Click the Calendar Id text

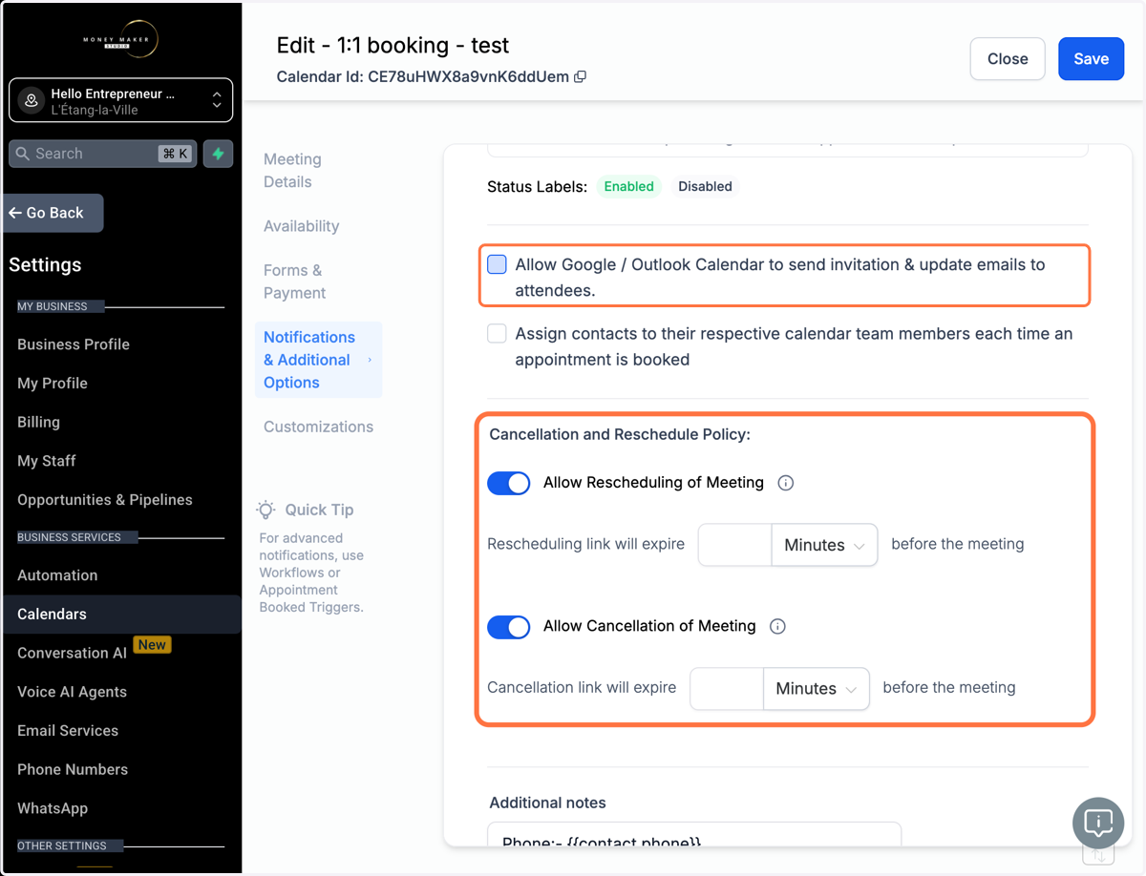422,77
